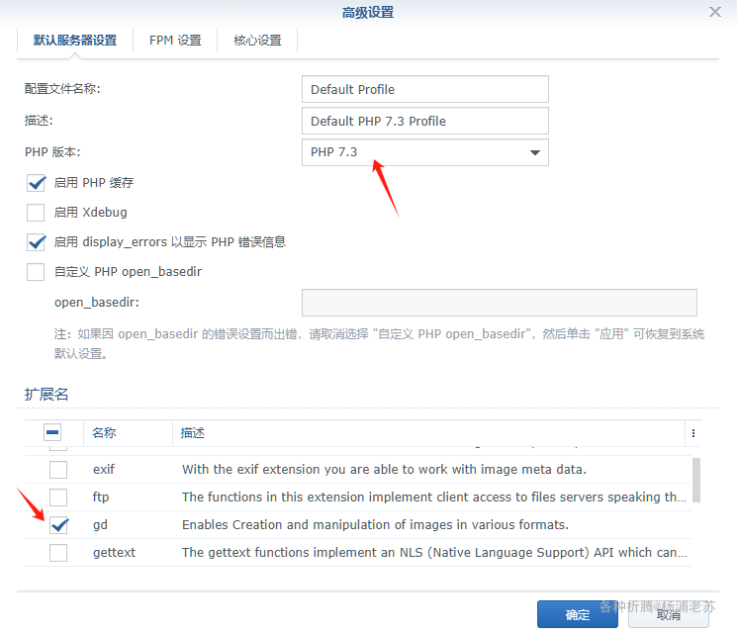Enable the ftp extension checkbox
This screenshot has height=633, width=737.
point(58,497)
